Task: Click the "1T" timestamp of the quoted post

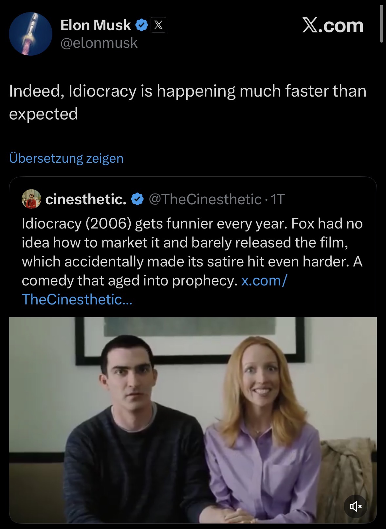Action: click(x=278, y=199)
